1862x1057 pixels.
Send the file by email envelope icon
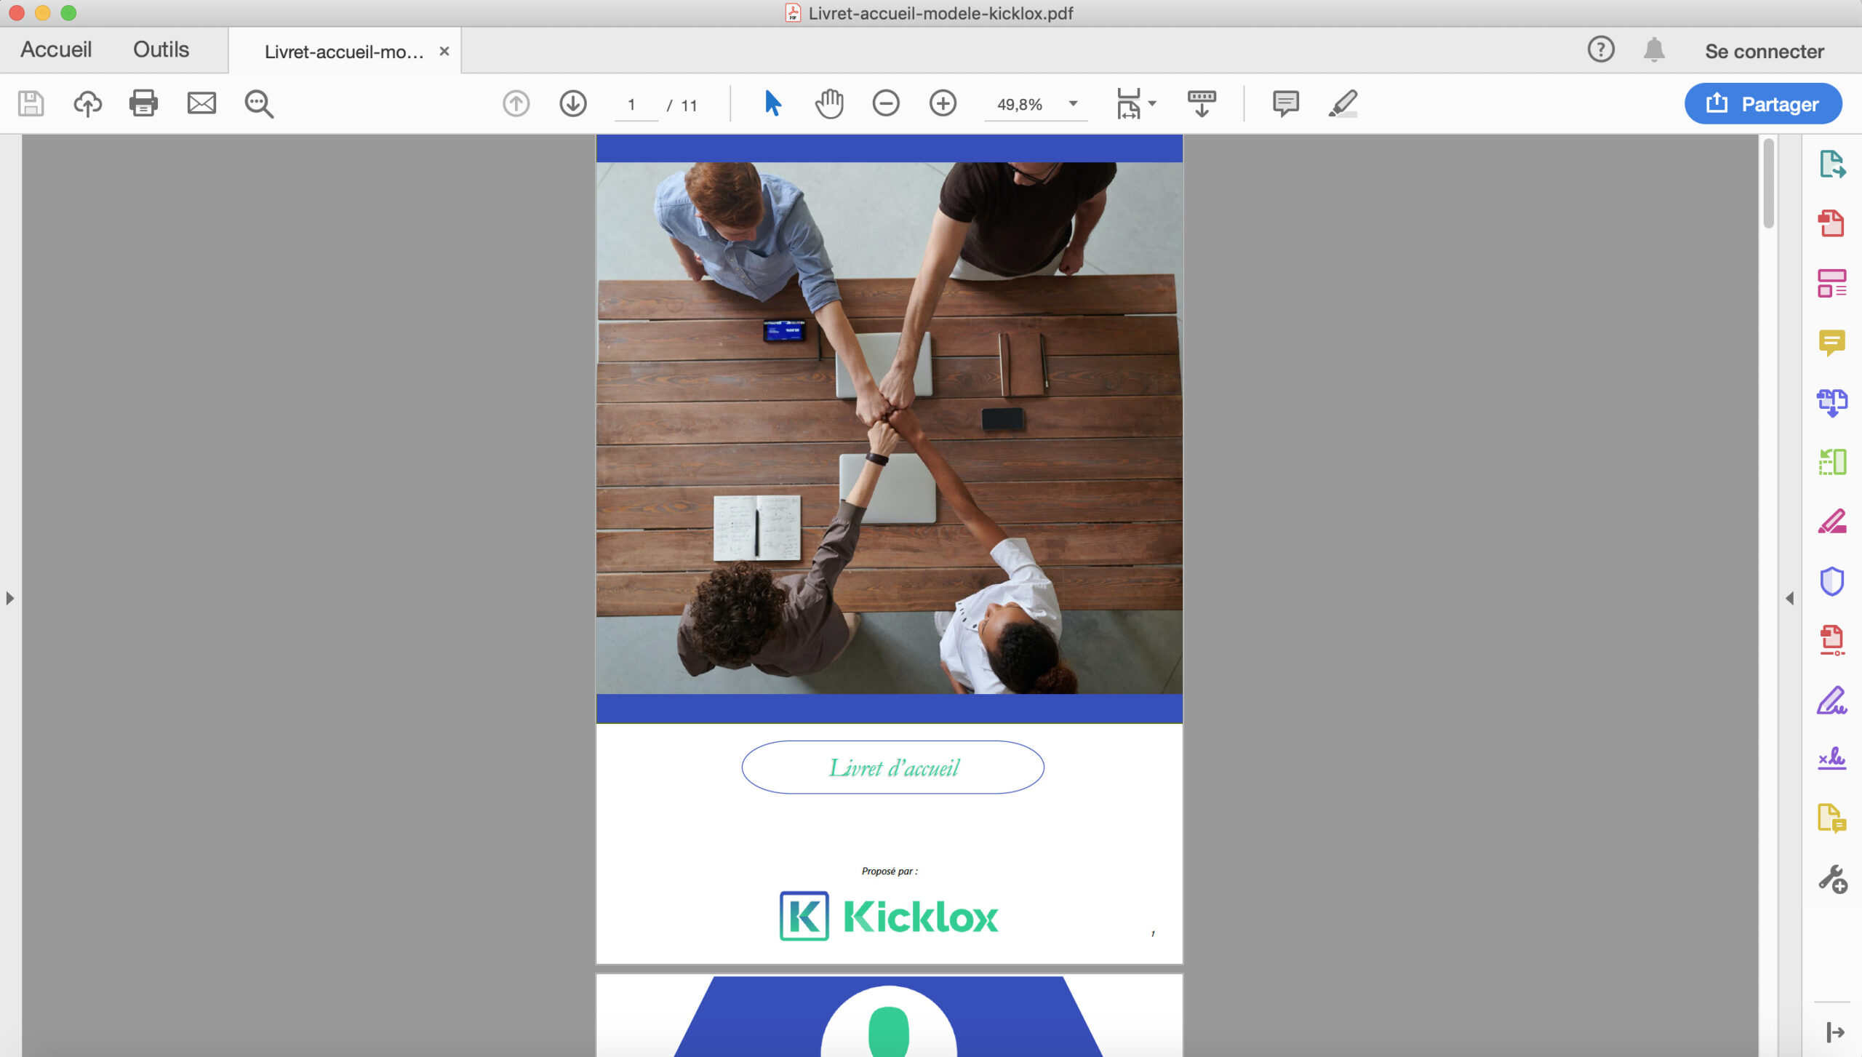point(201,103)
